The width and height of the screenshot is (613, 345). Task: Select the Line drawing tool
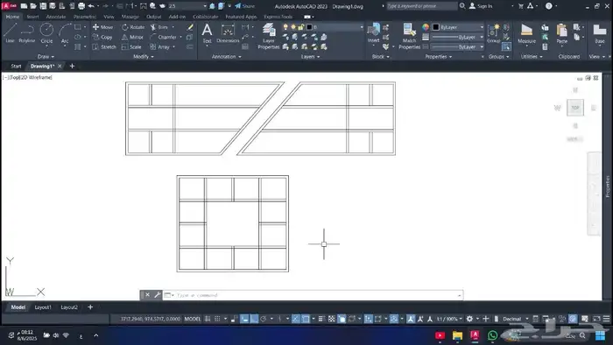[x=10, y=32]
